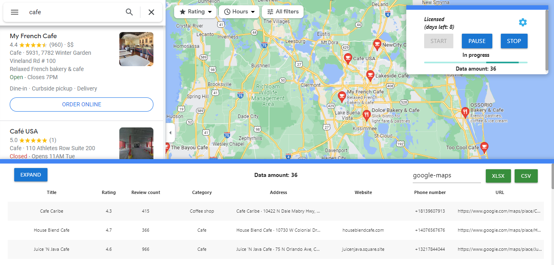This screenshot has height=265, width=554.
Task: Click the Café USA photo thumbnail
Action: [136, 143]
